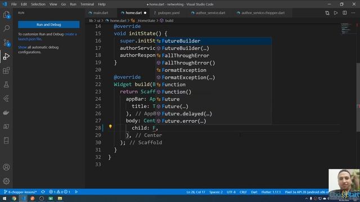Open the File menu
This screenshot has width=360, height=202.
[x=14, y=4]
